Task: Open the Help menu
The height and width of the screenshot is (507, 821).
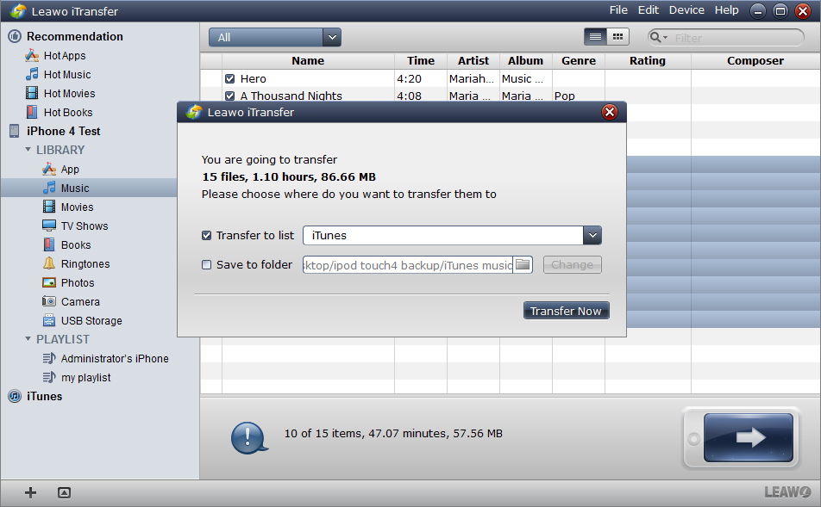Action: tap(727, 10)
